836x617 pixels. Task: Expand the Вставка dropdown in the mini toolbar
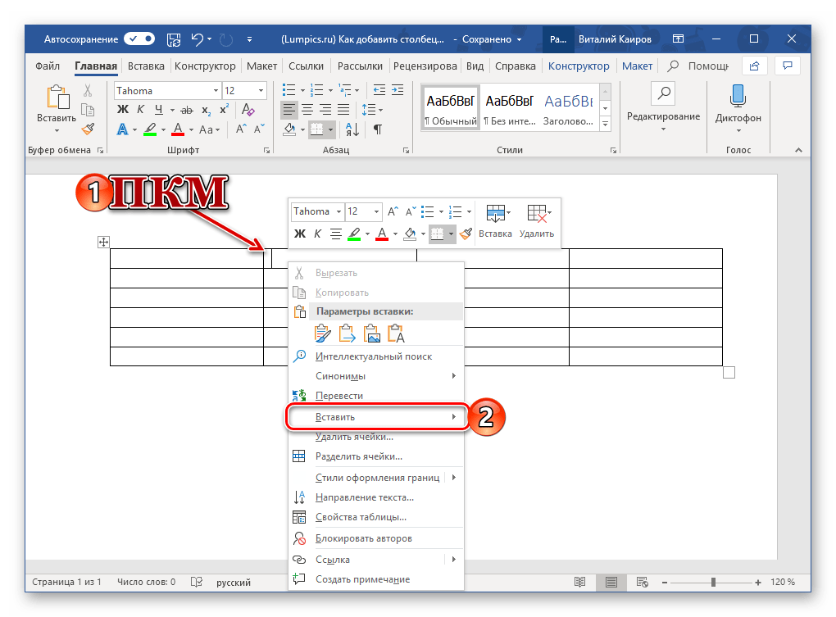[x=495, y=221]
